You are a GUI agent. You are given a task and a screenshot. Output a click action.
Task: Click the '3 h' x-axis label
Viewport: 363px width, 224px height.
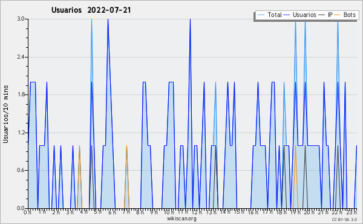pos(70,212)
